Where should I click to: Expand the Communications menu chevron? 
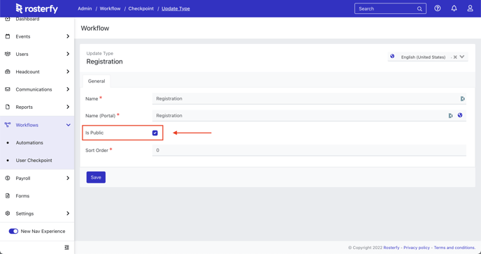[68, 89]
